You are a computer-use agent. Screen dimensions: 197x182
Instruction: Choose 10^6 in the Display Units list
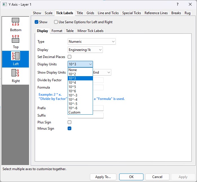(80, 91)
